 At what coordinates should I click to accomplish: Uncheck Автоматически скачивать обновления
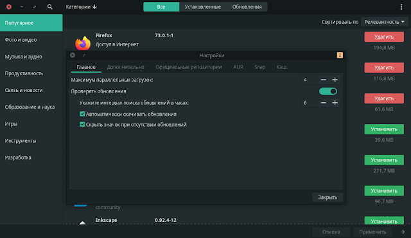tap(82, 114)
